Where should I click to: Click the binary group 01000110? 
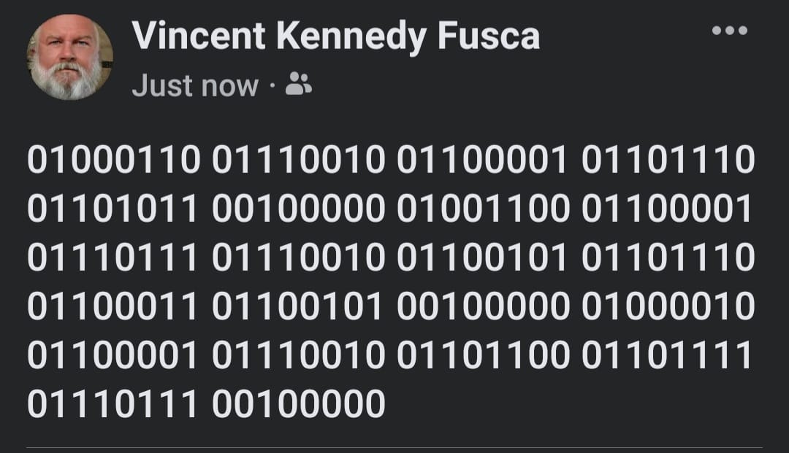[113, 160]
